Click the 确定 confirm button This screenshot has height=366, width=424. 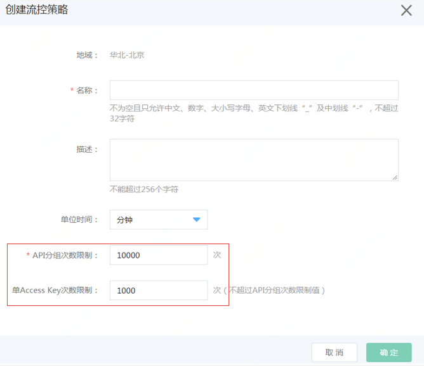click(389, 352)
